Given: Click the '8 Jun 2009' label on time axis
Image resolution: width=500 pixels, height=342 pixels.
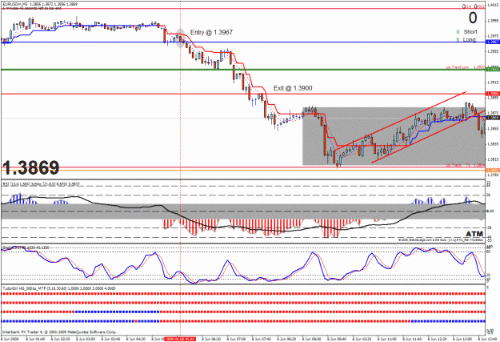Looking at the screenshot, I should pos(10,339).
